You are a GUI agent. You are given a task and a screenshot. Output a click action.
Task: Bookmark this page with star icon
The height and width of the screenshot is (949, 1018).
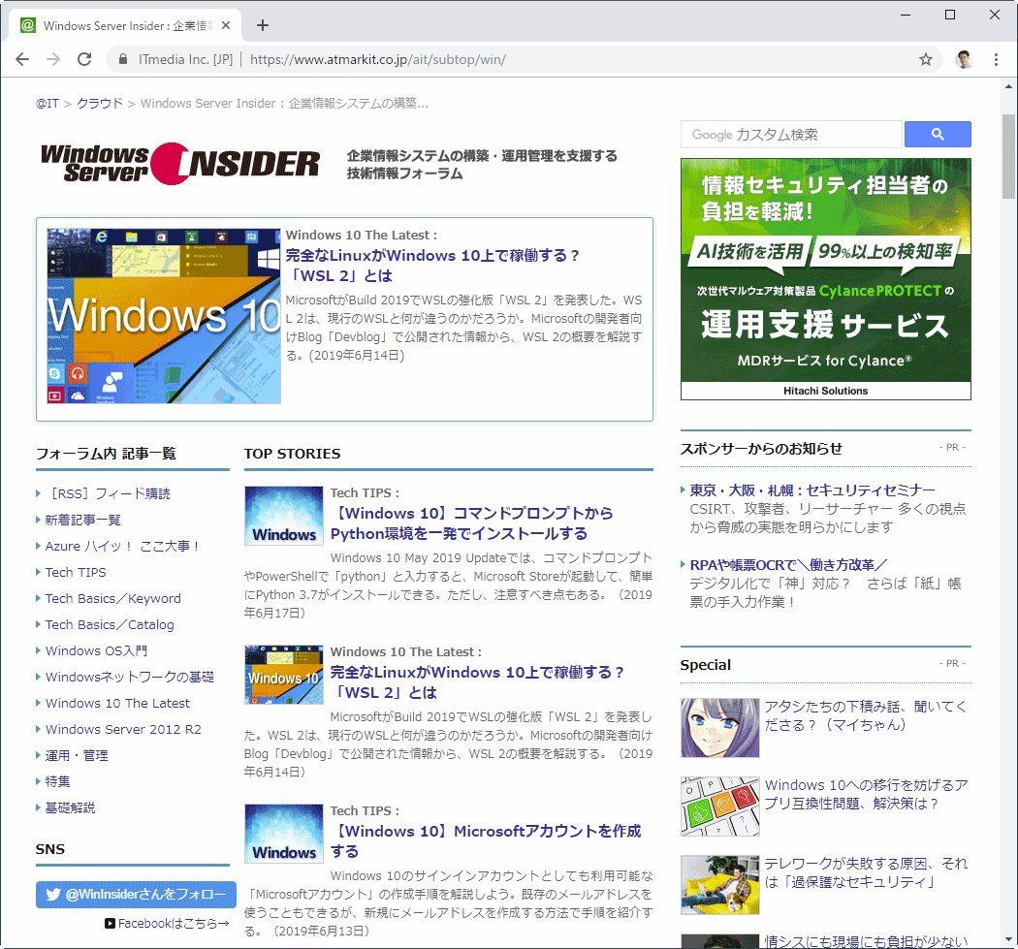pos(926,59)
